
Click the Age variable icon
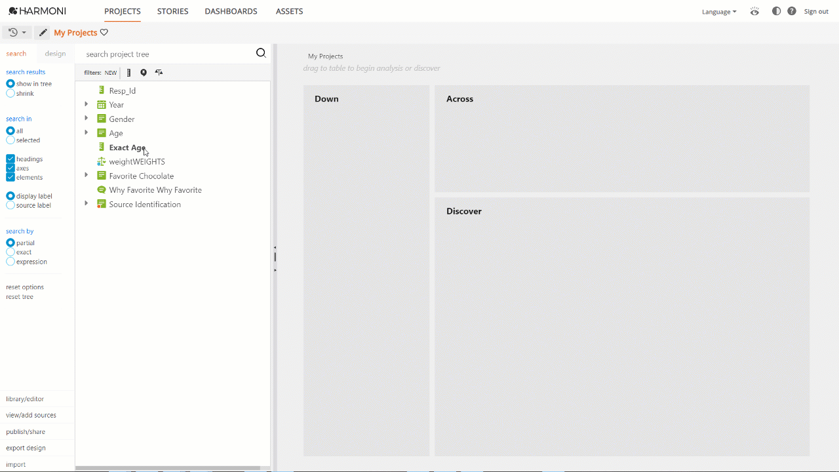(x=102, y=133)
